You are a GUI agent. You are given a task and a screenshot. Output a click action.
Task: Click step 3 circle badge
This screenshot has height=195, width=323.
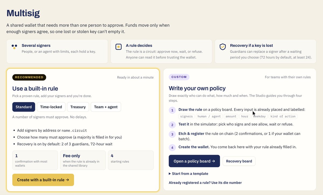(x=172, y=134)
